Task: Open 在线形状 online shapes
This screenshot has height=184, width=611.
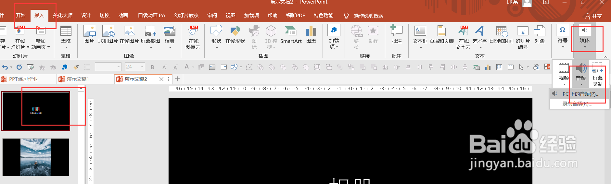Action: (x=235, y=34)
